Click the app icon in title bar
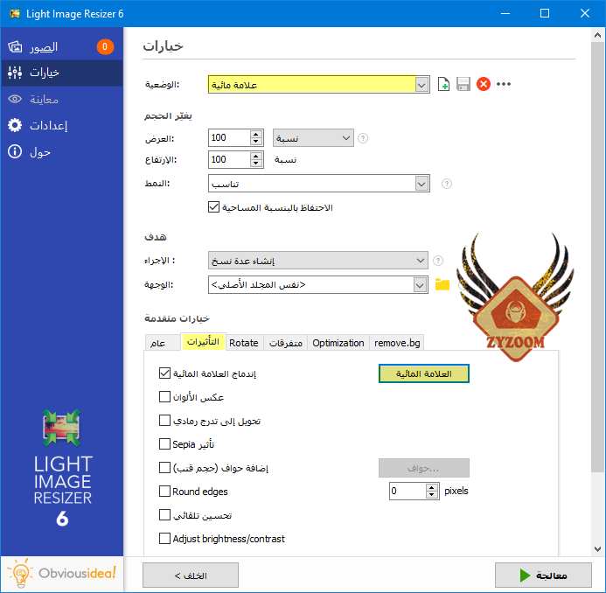The height and width of the screenshot is (593, 606). point(15,13)
